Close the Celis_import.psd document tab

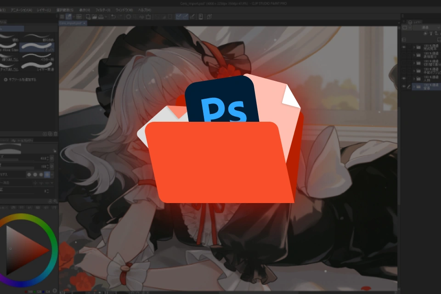point(84,23)
